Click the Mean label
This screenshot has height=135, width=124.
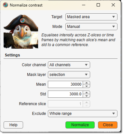[x=41, y=84]
